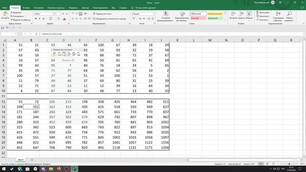Open the font name dropdown
This screenshot has width=306, height=172.
(52, 14)
